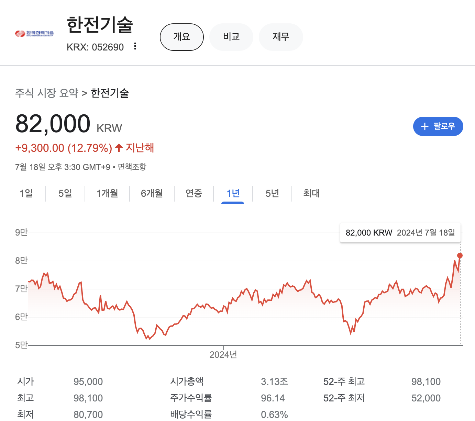
Task: Click the 배당수익률 label
Action: tap(191, 414)
